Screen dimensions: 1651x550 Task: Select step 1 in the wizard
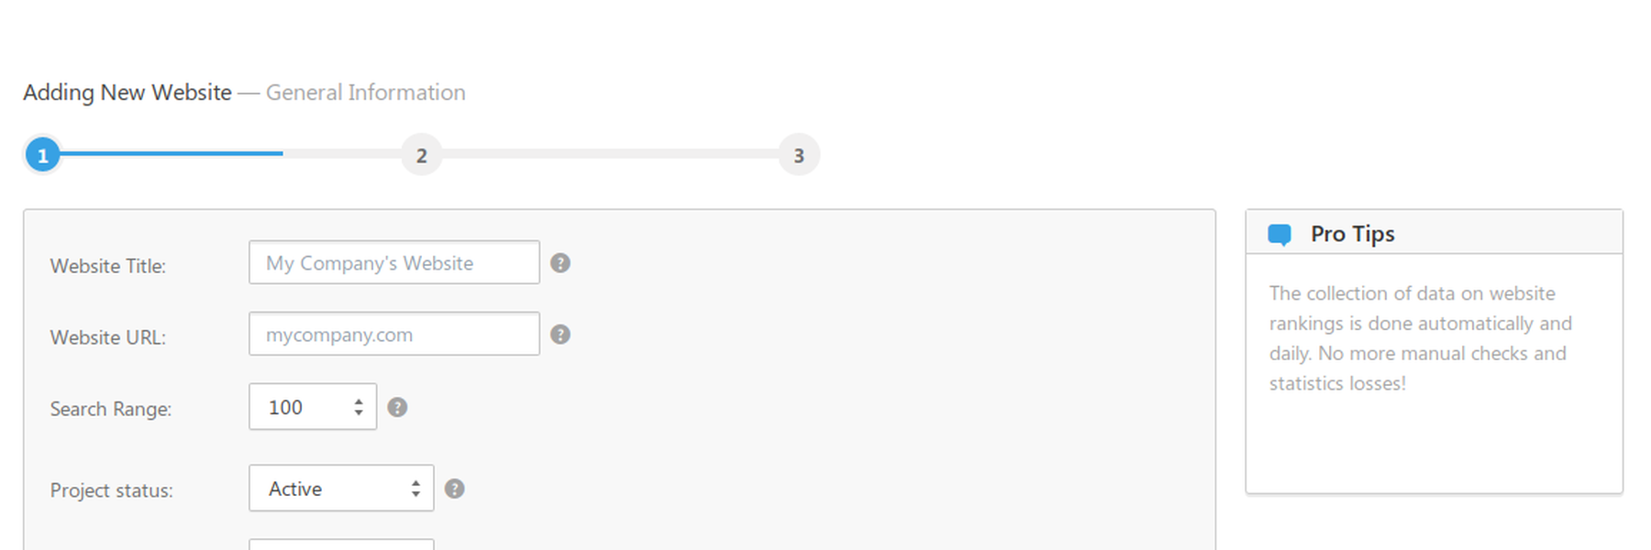click(42, 155)
